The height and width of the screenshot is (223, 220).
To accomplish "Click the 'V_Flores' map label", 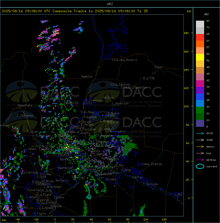I will 40,213.
